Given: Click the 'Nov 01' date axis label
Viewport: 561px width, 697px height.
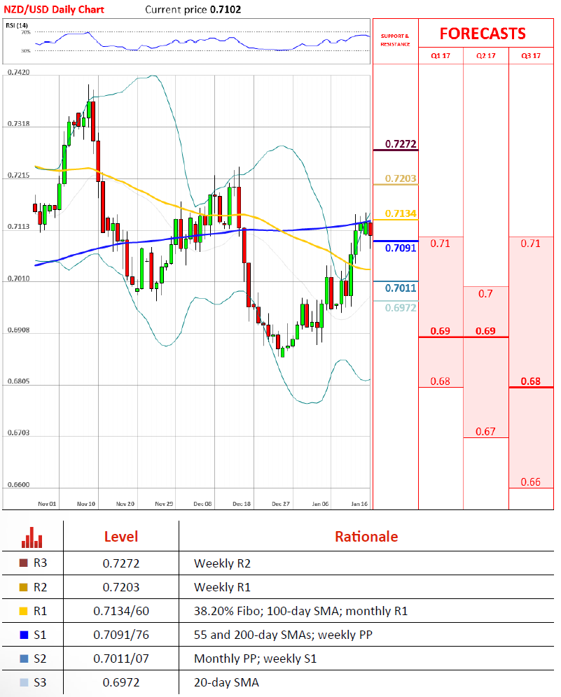Looking at the screenshot, I should point(47,504).
